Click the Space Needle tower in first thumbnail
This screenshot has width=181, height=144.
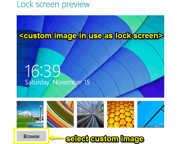[40, 114]
